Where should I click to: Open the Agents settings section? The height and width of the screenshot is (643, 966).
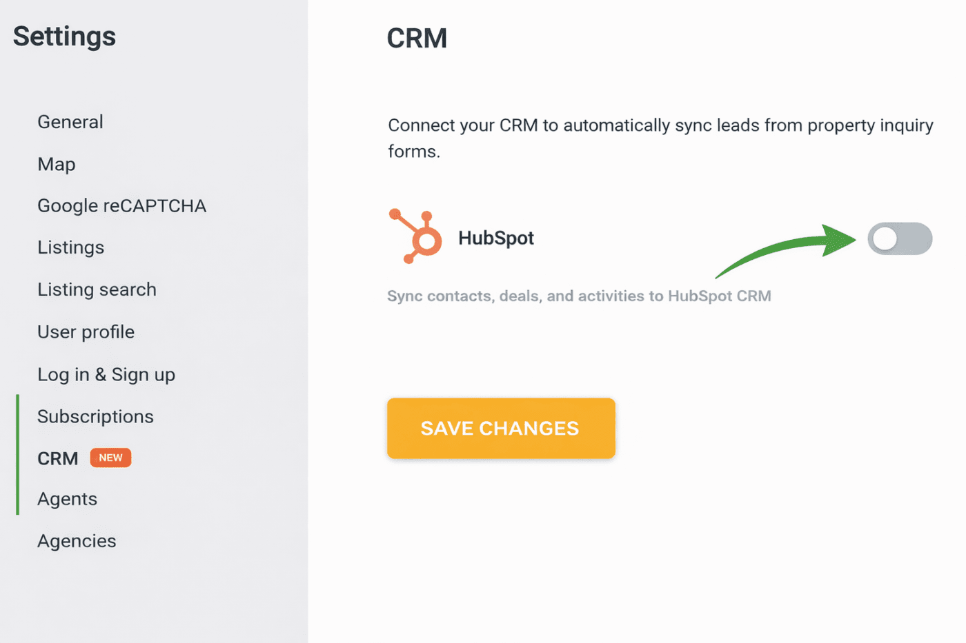pyautogui.click(x=67, y=499)
